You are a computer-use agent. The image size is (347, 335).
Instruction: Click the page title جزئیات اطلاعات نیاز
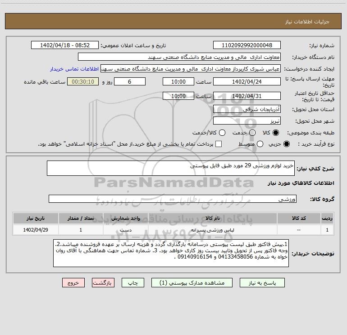307,22
